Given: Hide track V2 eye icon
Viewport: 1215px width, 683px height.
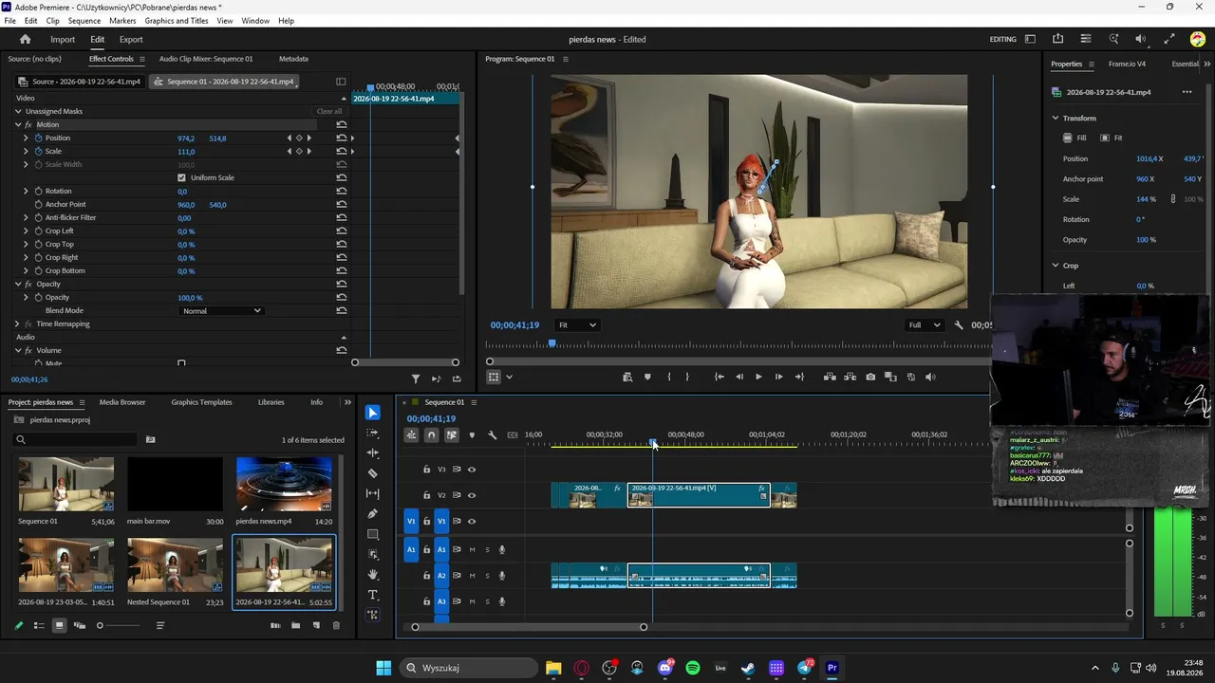Looking at the screenshot, I should pyautogui.click(x=472, y=495).
